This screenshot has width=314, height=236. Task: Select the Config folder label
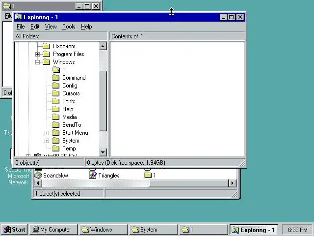[70, 86]
